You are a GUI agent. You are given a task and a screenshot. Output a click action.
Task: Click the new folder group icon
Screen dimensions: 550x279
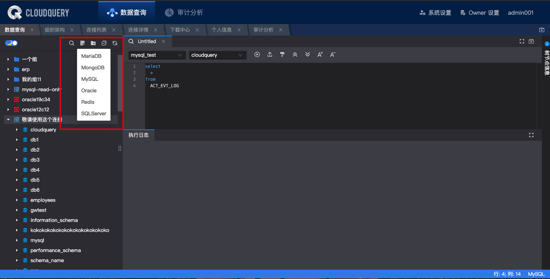pos(93,43)
